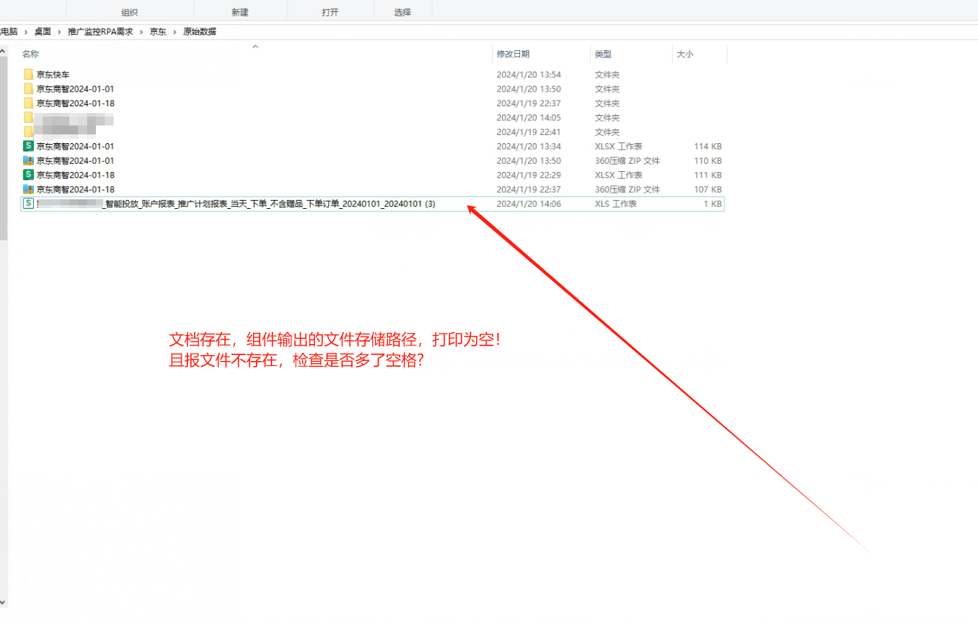
Task: Select 京东商智2024-01-01 name of the ZIP file
Action: (x=75, y=160)
